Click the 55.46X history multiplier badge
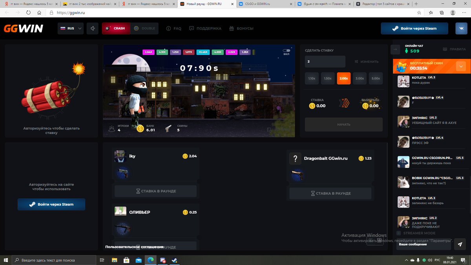Image resolution: width=471 pixels, height=265 pixels. (x=203, y=52)
